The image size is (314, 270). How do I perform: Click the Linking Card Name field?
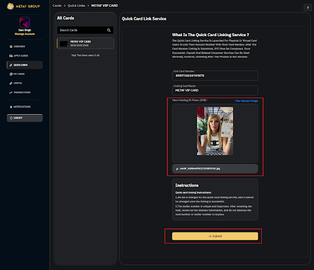pyautogui.click(x=215, y=90)
